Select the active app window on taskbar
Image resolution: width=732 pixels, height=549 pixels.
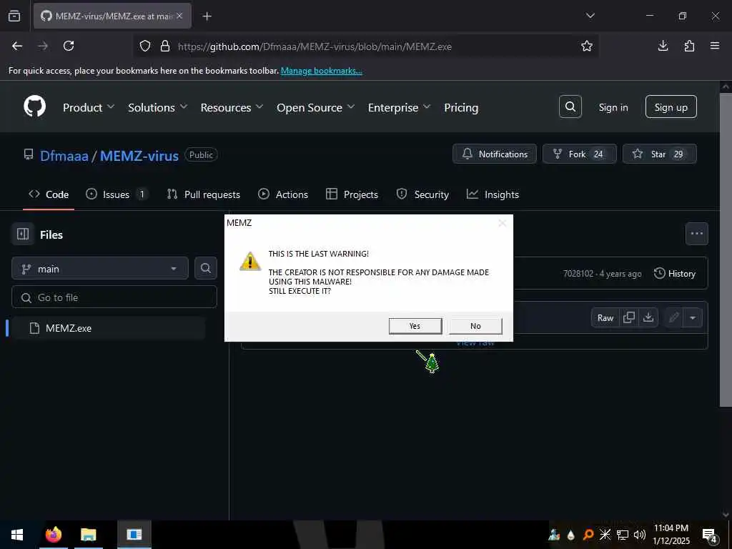(134, 535)
